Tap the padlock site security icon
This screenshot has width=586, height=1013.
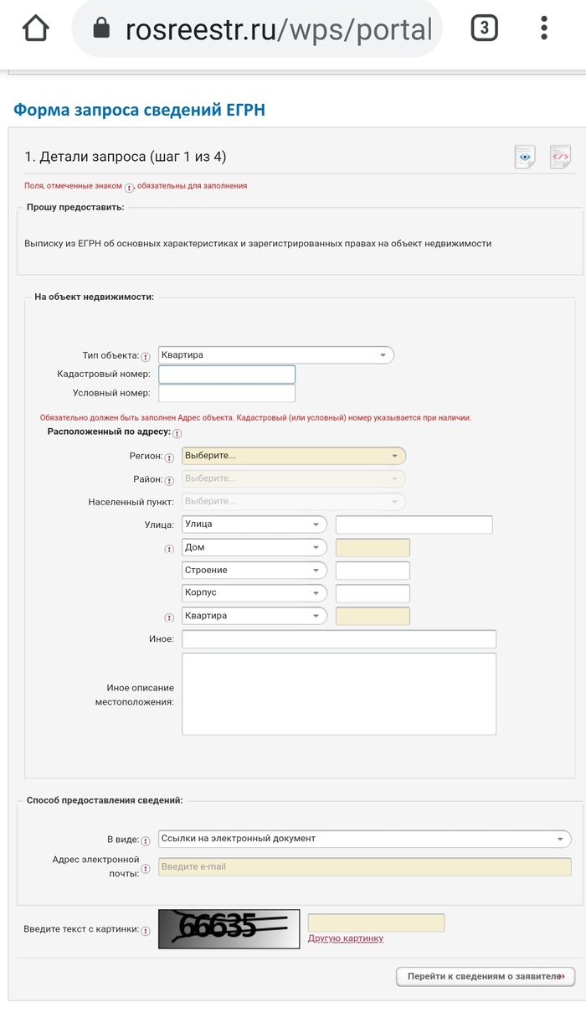pyautogui.click(x=101, y=29)
